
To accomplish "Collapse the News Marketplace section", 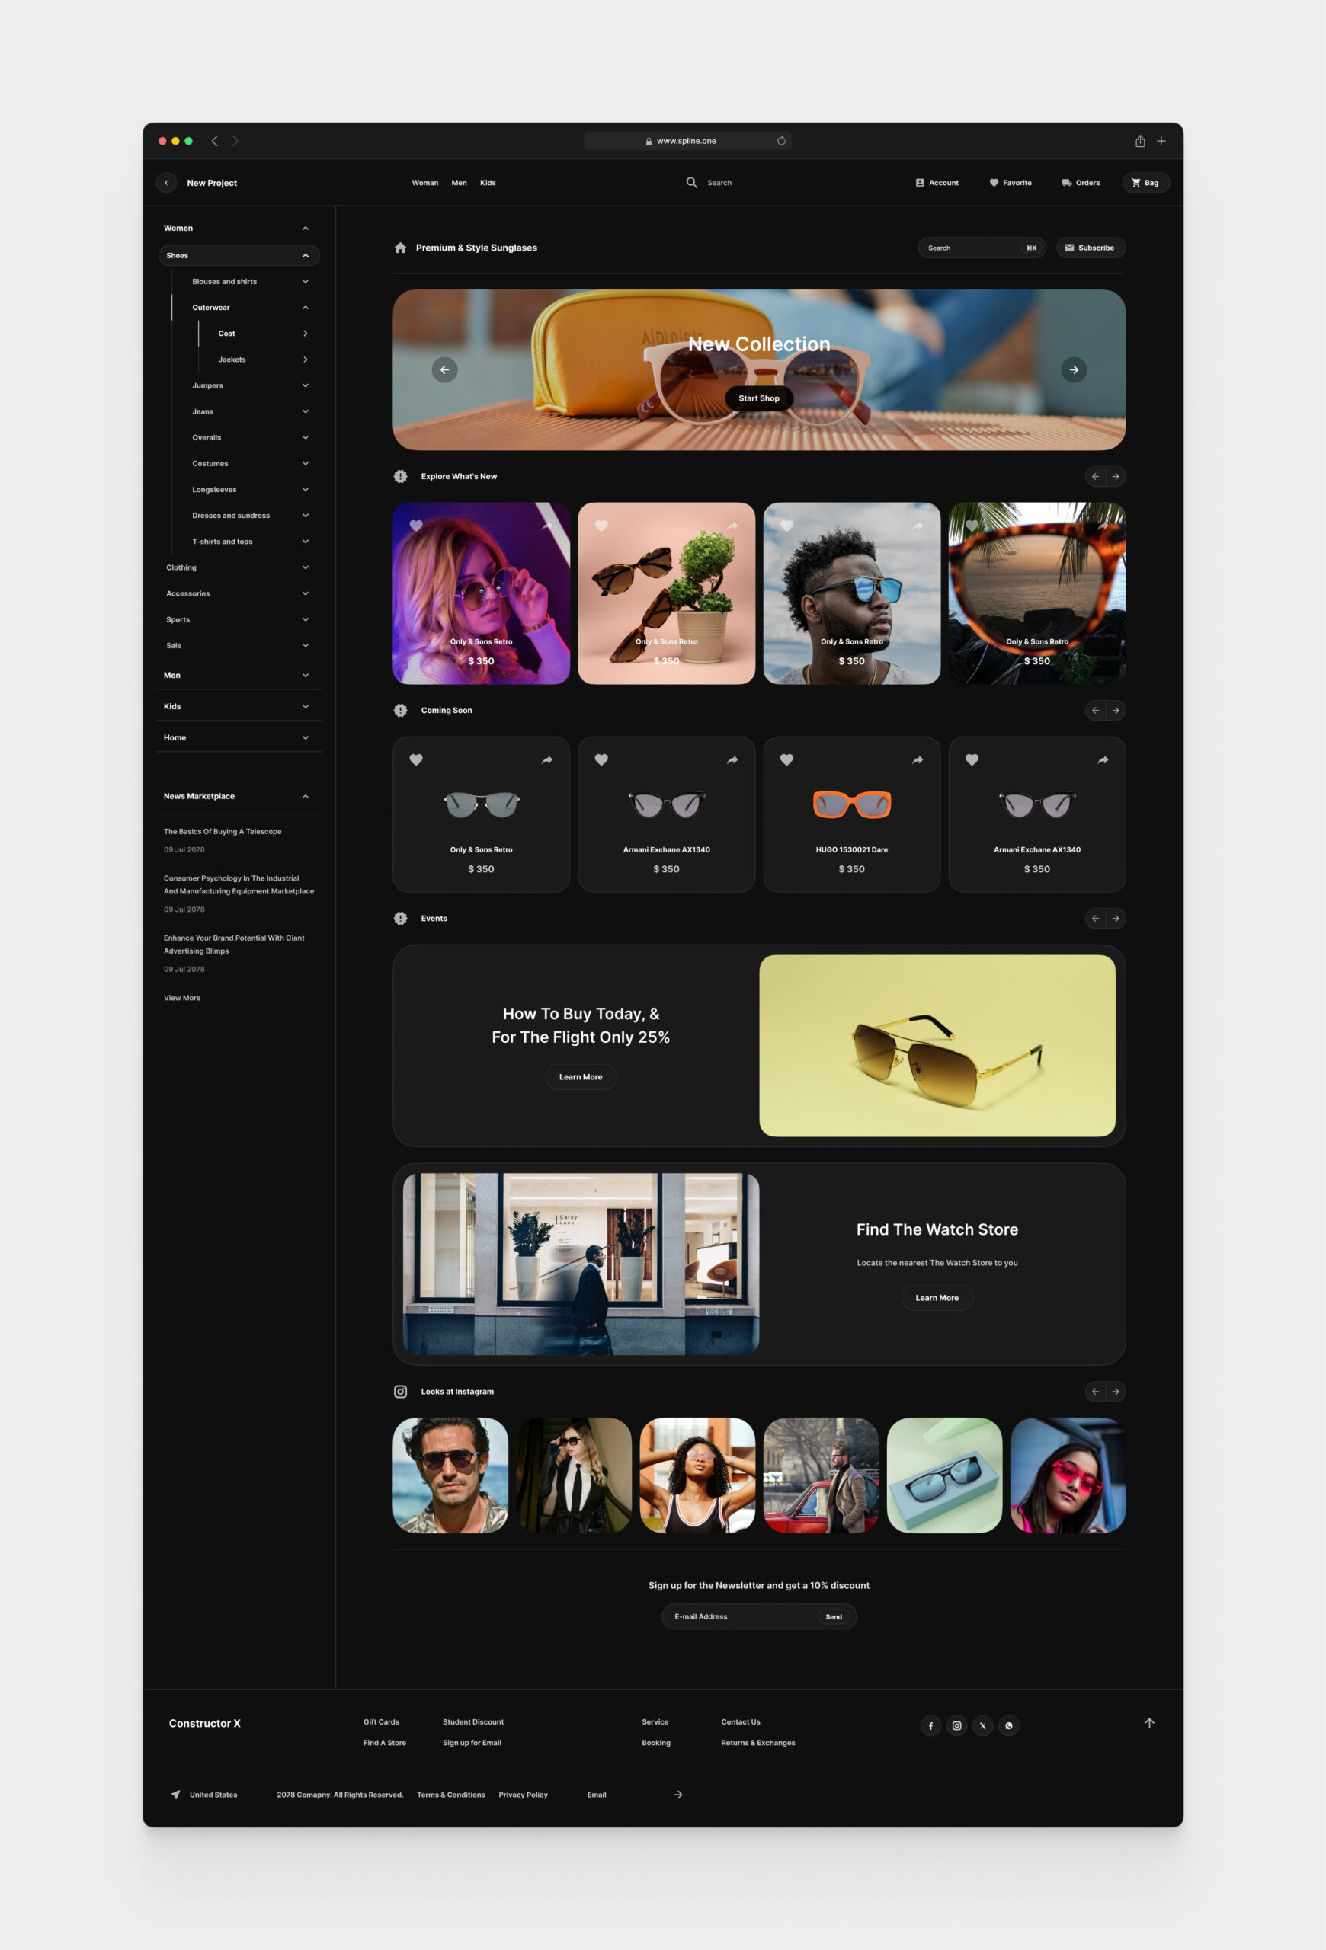I will coord(306,796).
